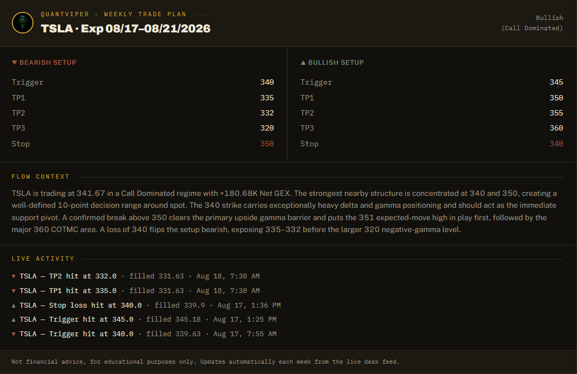Click the down arrow beside TP2 hit at 332.0
Screen dimensions: 577x374
(x=13, y=276)
